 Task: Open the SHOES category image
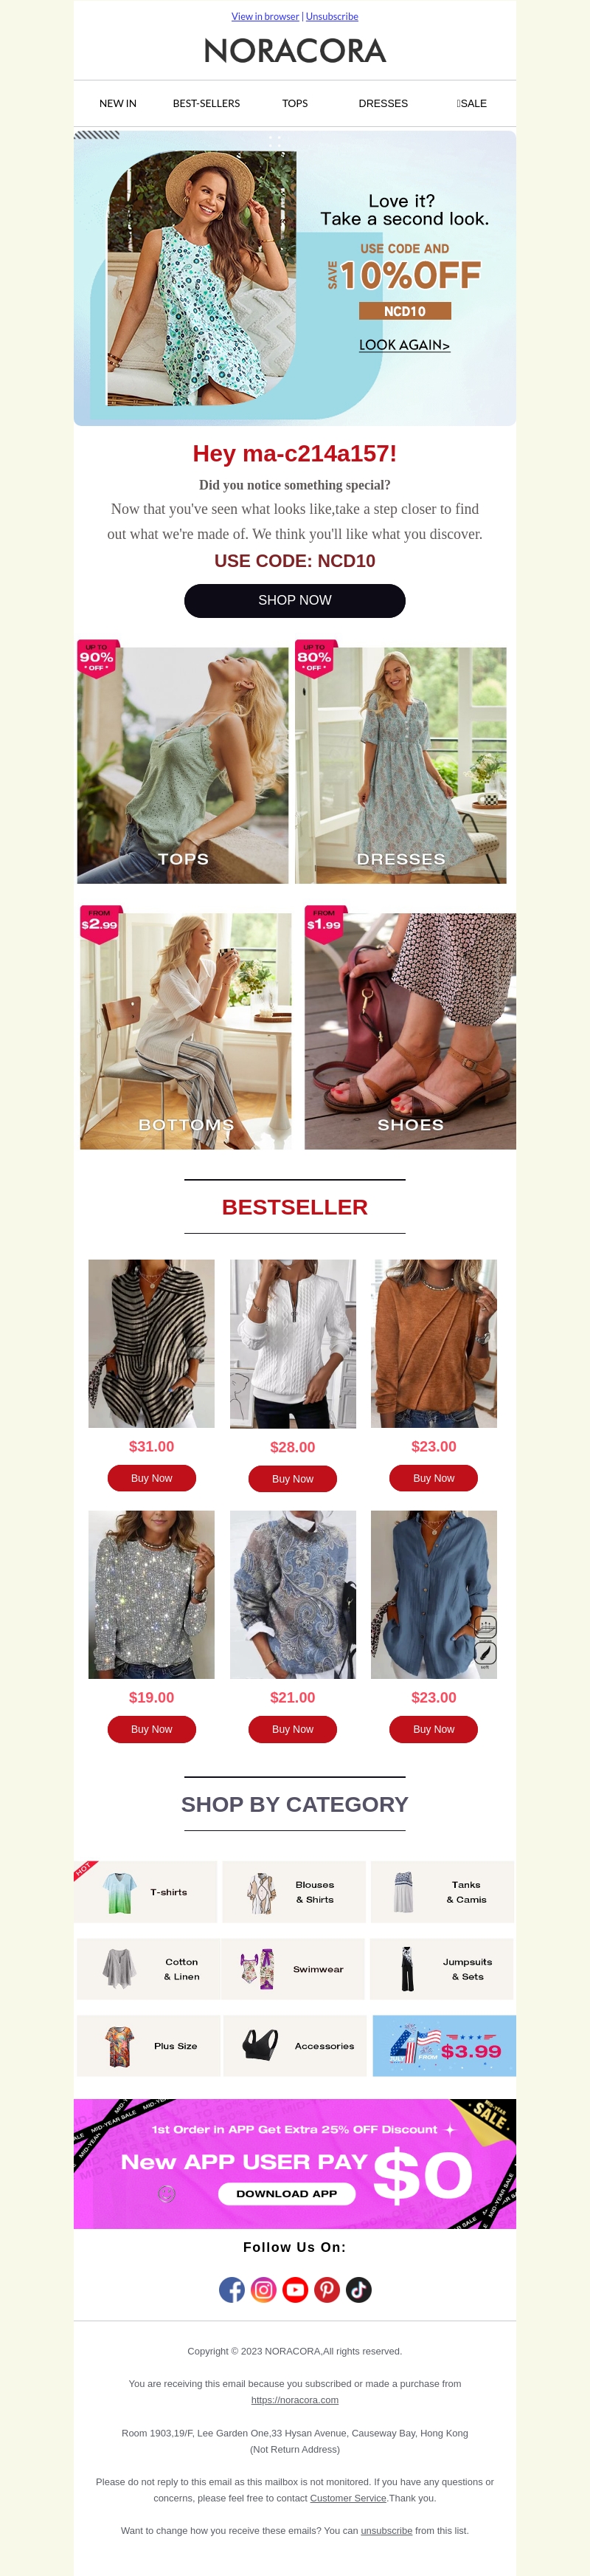[x=410, y=1031]
